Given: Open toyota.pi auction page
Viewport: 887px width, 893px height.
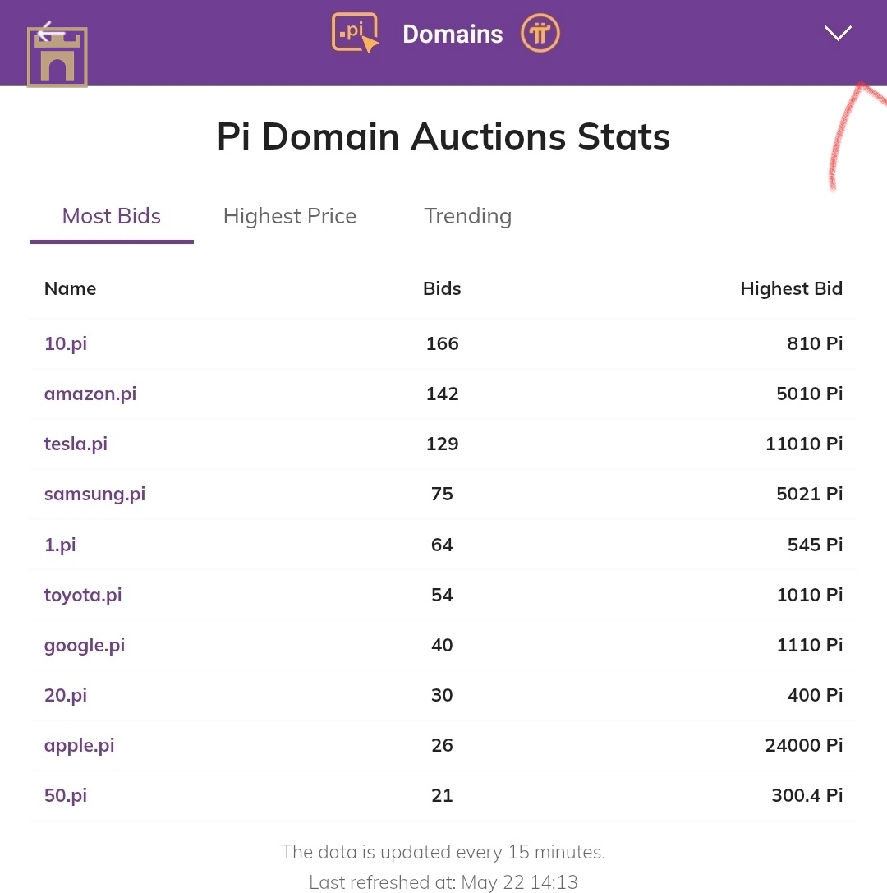Looking at the screenshot, I should [x=83, y=595].
